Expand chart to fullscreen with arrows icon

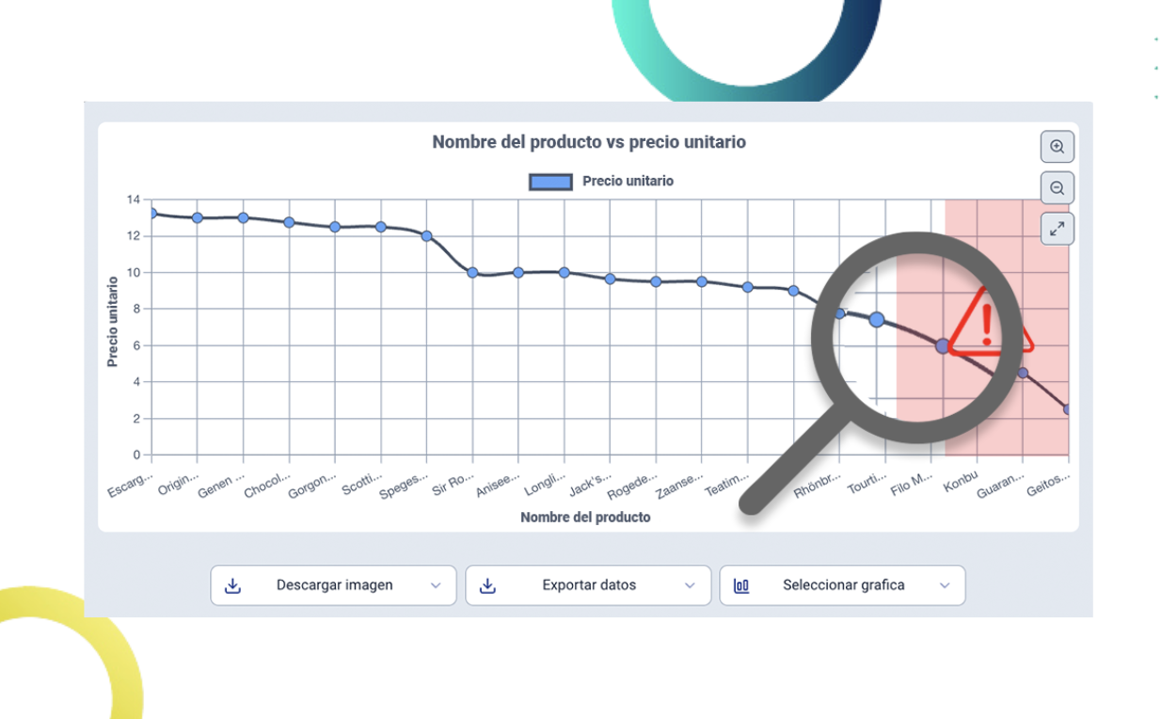click(x=1058, y=229)
